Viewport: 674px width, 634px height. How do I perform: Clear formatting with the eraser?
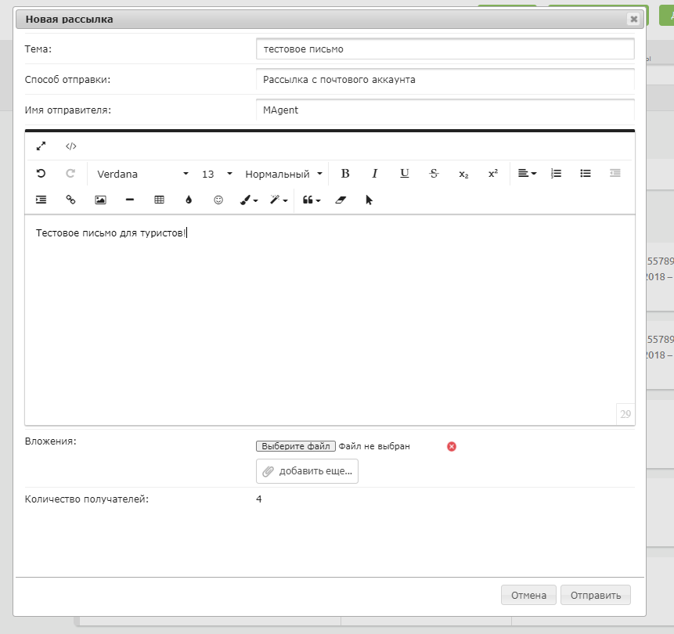[x=341, y=200]
